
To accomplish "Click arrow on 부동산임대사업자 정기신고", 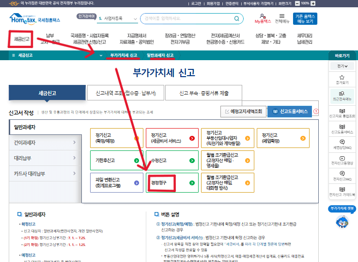I will point(248,138).
